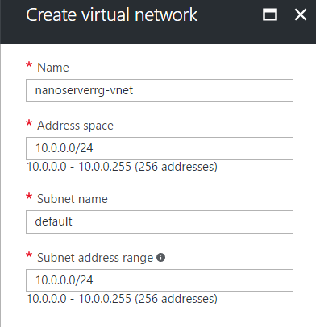Click the Subnet address range input box
This screenshot has width=316, height=327.
pos(160,280)
